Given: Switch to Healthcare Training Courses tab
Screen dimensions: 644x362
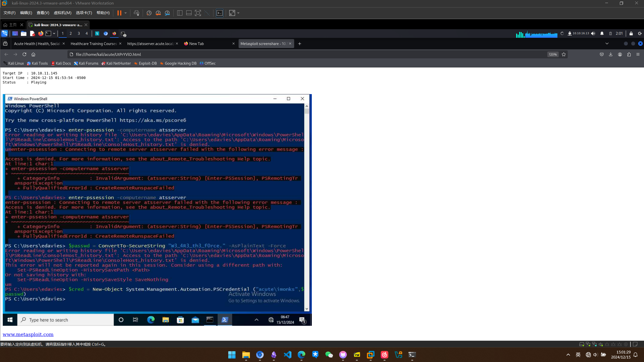Looking at the screenshot, I should 94,44.
